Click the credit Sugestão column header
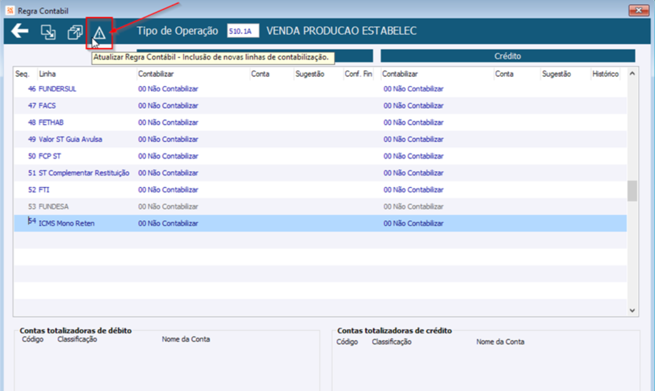This screenshot has width=655, height=391. tap(556, 74)
